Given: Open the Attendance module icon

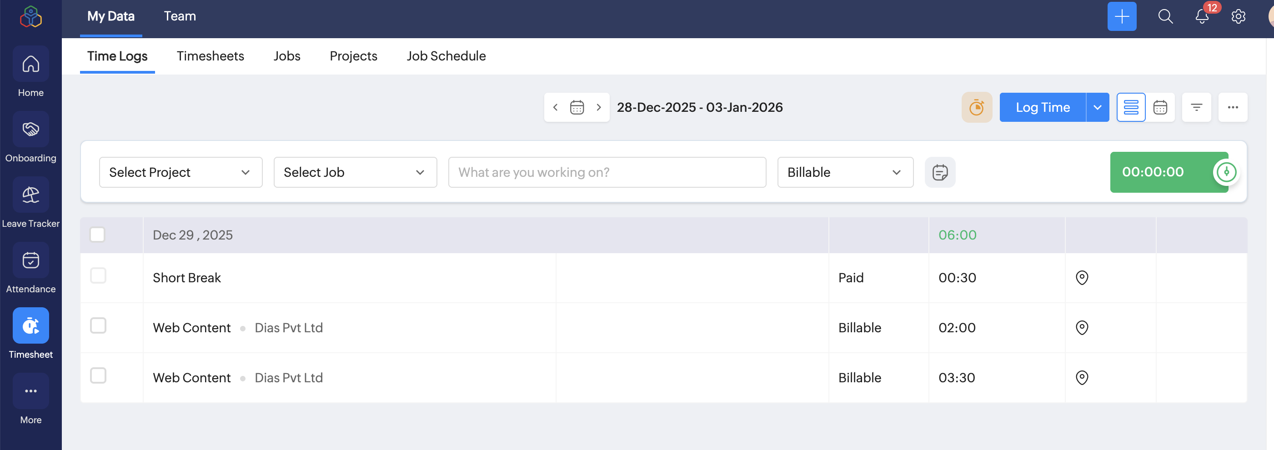Looking at the screenshot, I should coord(30,260).
